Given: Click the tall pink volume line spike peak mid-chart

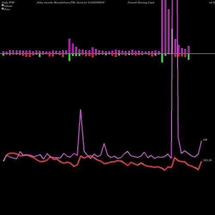Looking at the screenshot, I should coord(80,110).
